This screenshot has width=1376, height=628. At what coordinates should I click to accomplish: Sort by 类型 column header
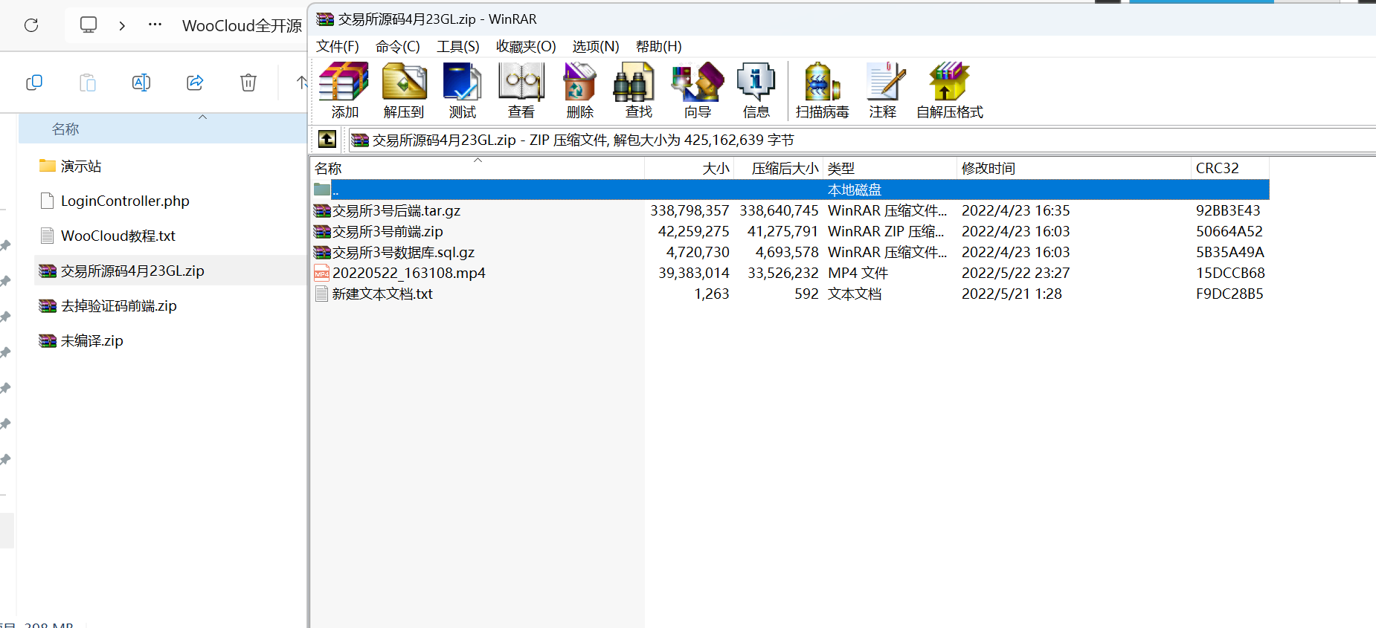pyautogui.click(x=890, y=168)
